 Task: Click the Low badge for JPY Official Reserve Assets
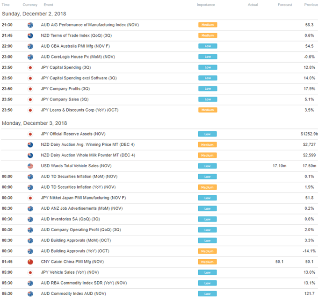[208, 134]
